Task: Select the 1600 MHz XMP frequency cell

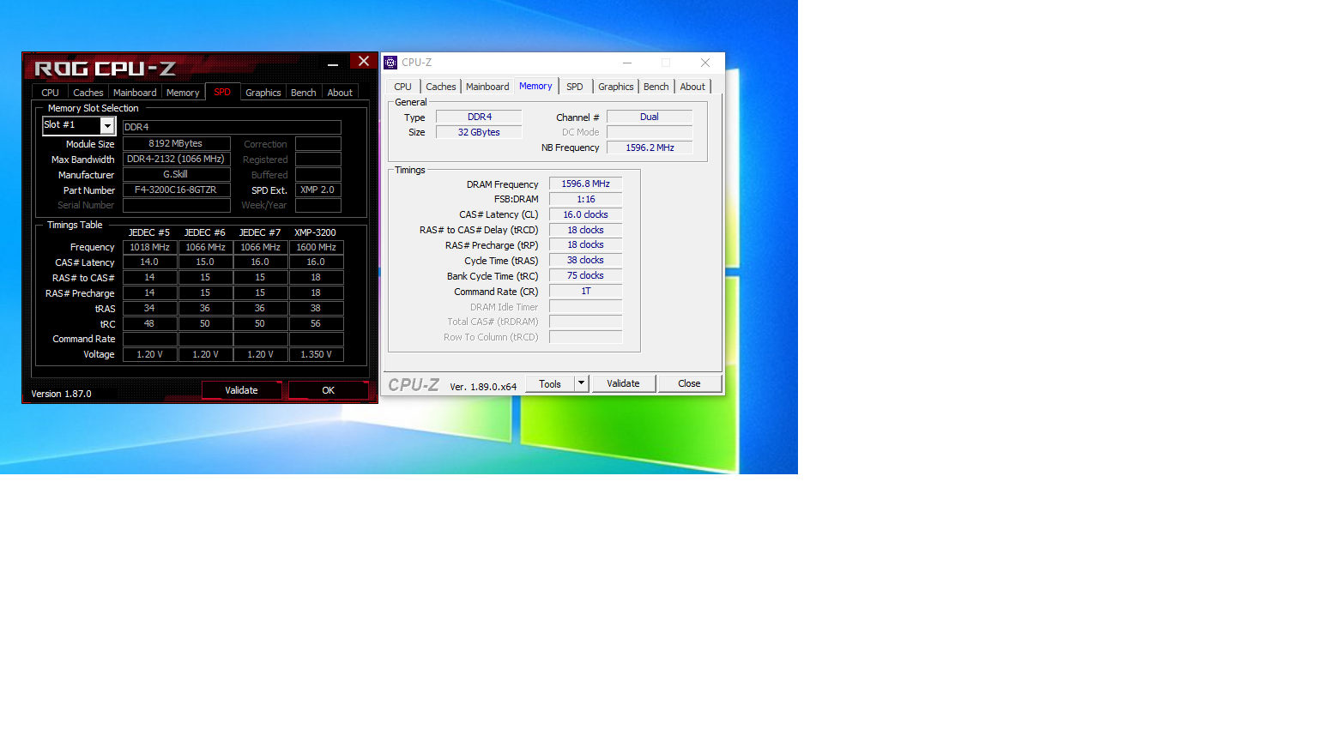Action: click(x=316, y=247)
